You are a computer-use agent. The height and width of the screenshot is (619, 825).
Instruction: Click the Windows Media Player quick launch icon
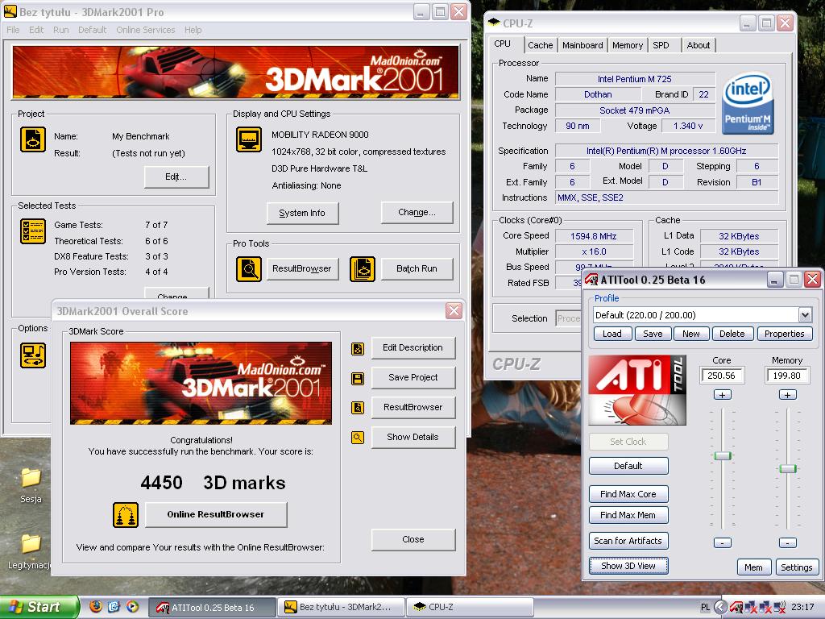click(x=133, y=606)
